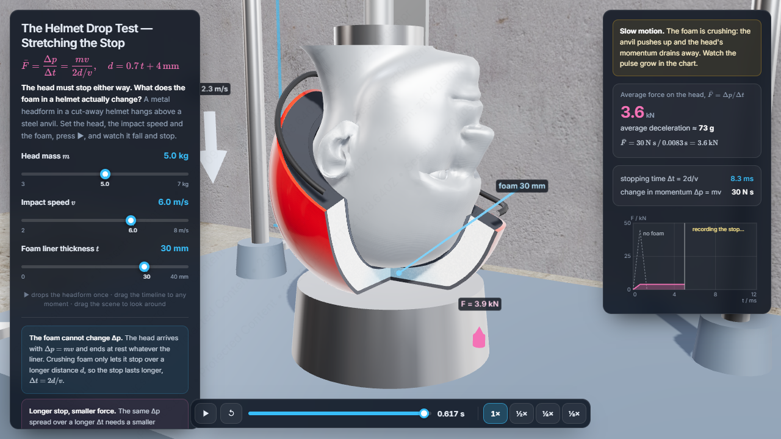The width and height of the screenshot is (781, 439).
Task: Click the 2.3 m/s speed label
Action: pyautogui.click(x=215, y=89)
